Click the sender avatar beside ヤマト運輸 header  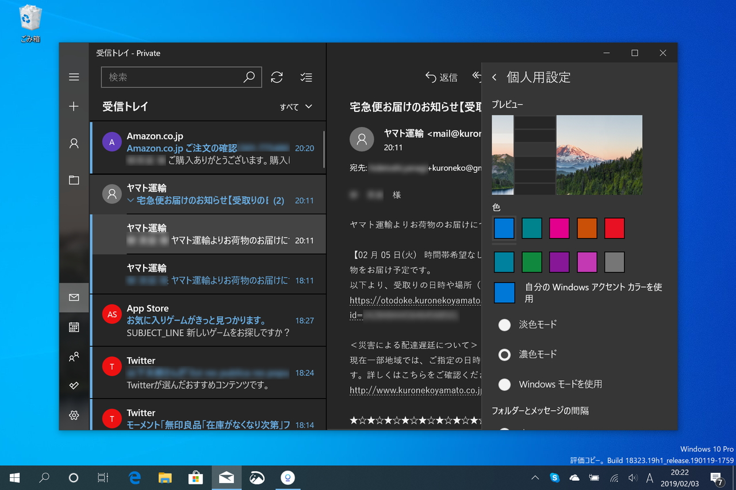tap(362, 138)
